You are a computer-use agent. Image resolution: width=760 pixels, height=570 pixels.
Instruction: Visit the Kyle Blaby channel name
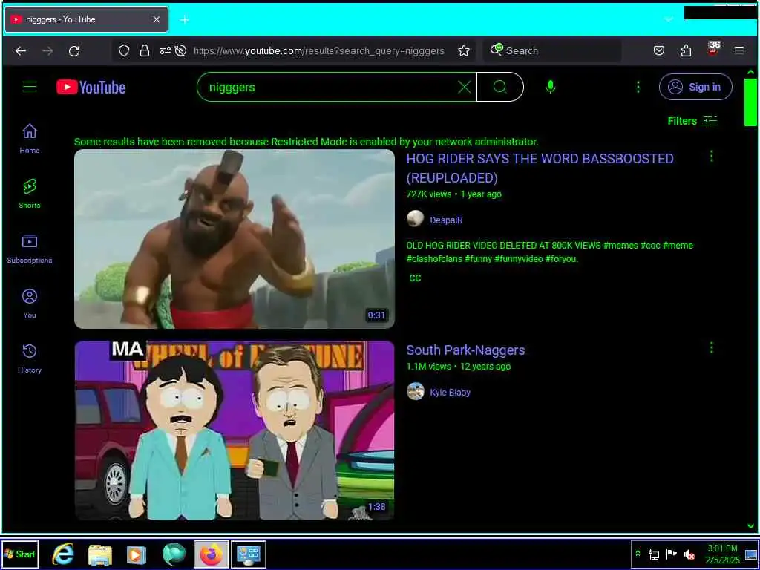point(450,392)
